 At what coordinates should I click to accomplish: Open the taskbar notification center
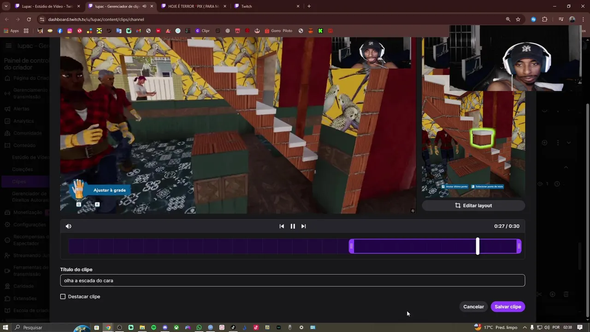pyautogui.click(x=580, y=327)
